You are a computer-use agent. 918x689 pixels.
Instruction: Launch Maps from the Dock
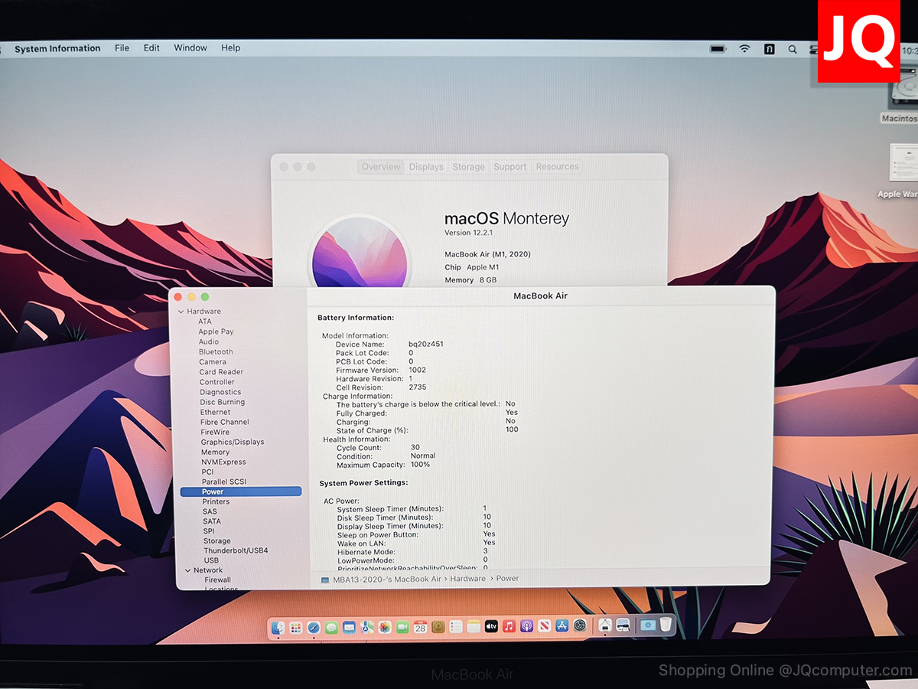367,627
